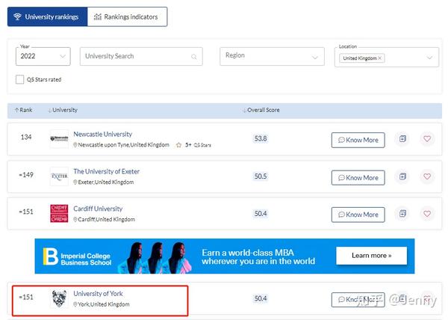
Task: Sort by the Rank column header
Action: point(23,110)
